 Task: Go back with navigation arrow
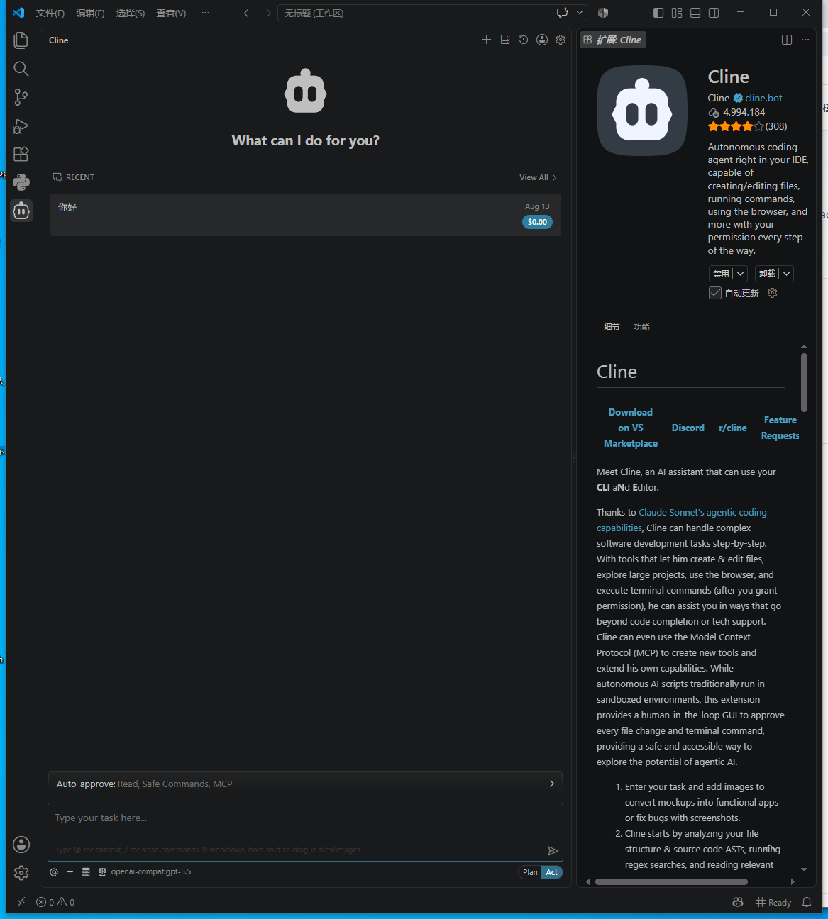point(248,13)
